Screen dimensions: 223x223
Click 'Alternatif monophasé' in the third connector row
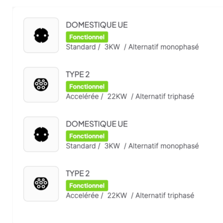point(163,146)
